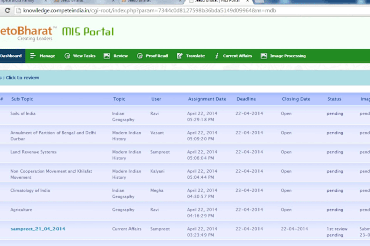
Task: Click 'April 22, 2014 04:16:29 PM' date
Action: click(x=202, y=213)
